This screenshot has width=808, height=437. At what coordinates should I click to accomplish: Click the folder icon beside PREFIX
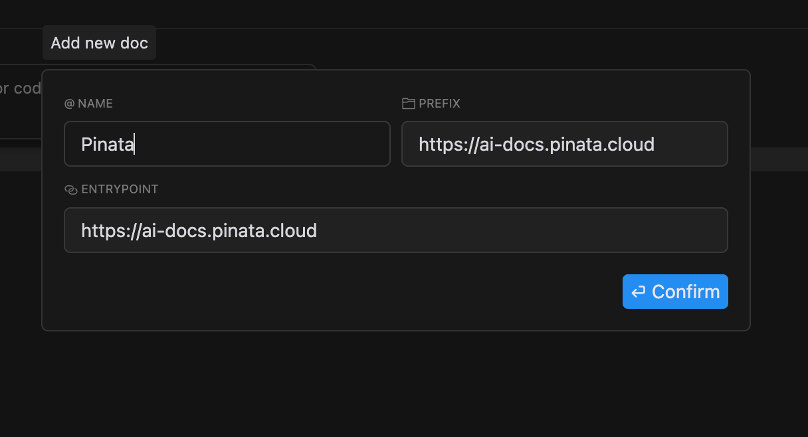coord(408,104)
